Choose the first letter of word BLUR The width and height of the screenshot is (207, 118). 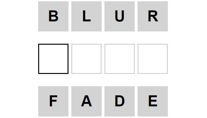click(x=53, y=16)
